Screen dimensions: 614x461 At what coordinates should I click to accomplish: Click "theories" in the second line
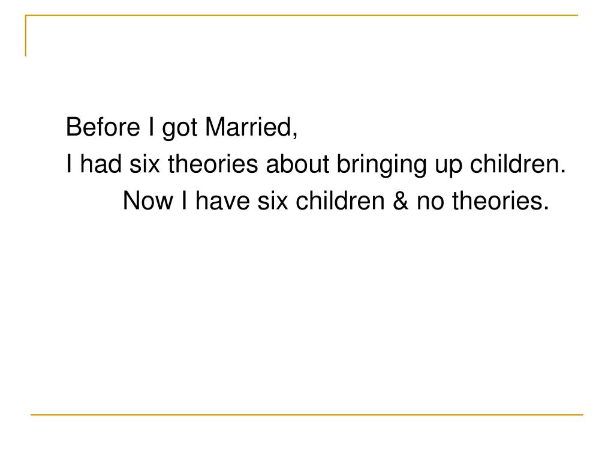pyautogui.click(x=213, y=163)
